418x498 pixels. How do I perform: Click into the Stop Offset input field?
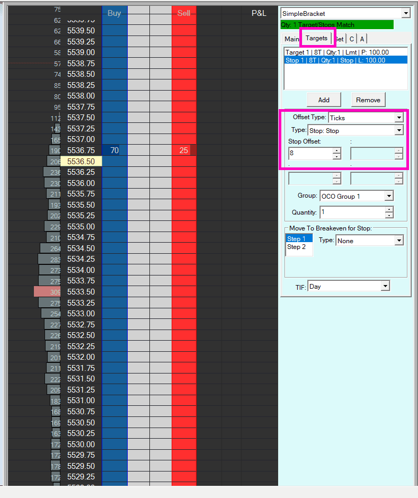(x=310, y=154)
